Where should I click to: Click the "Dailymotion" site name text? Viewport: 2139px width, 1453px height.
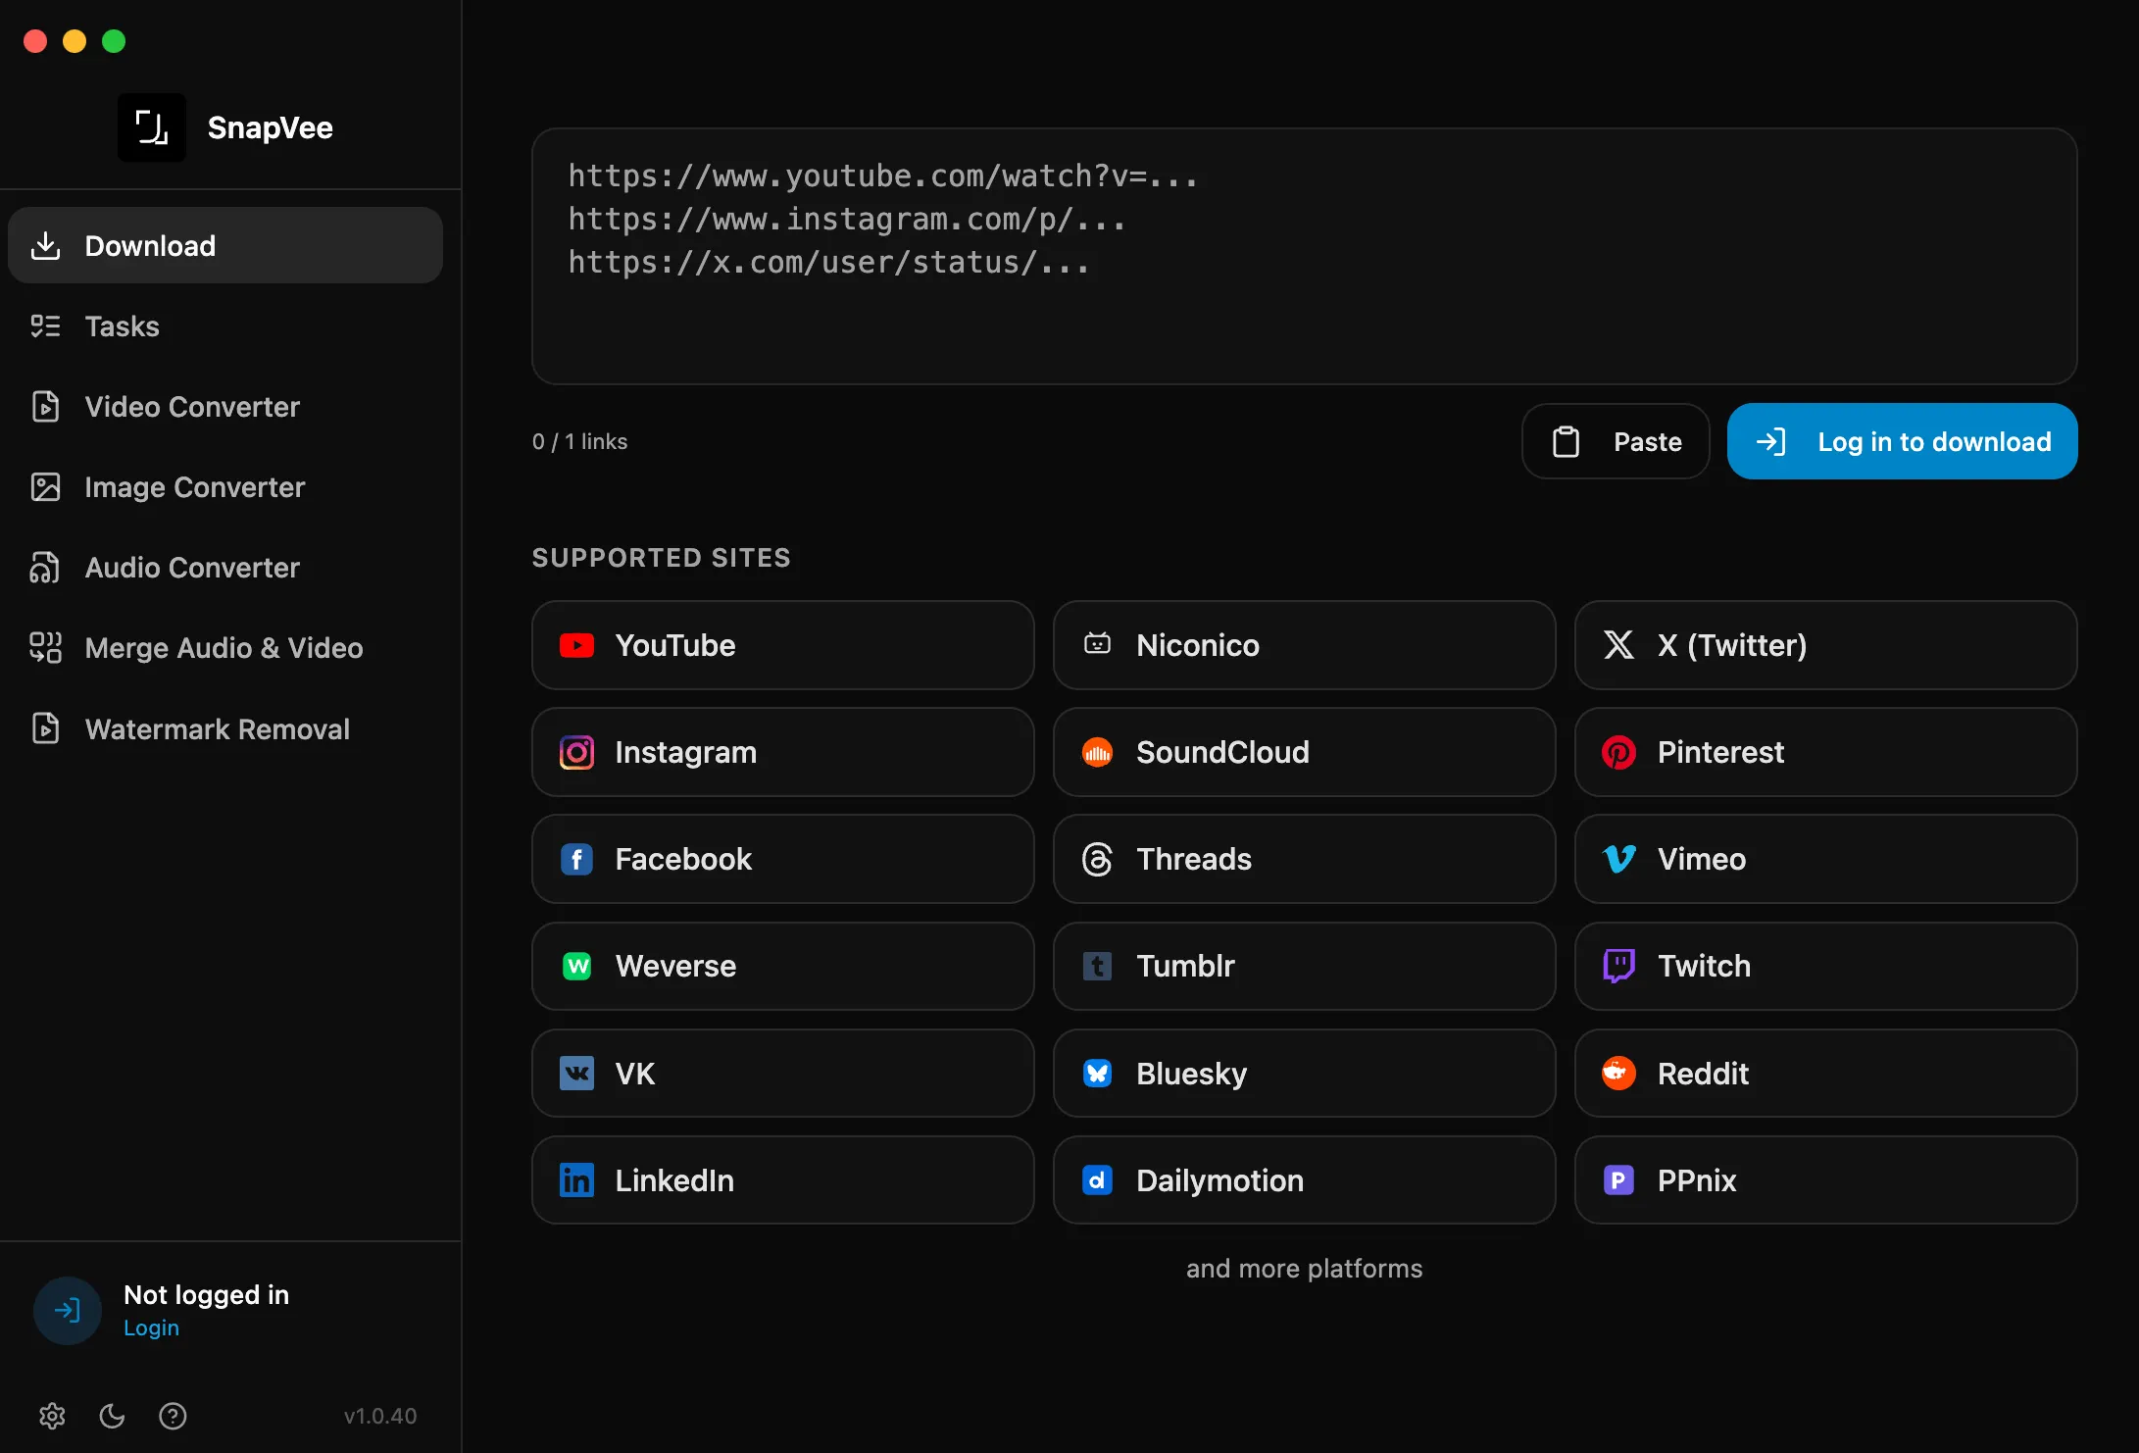(x=1220, y=1179)
